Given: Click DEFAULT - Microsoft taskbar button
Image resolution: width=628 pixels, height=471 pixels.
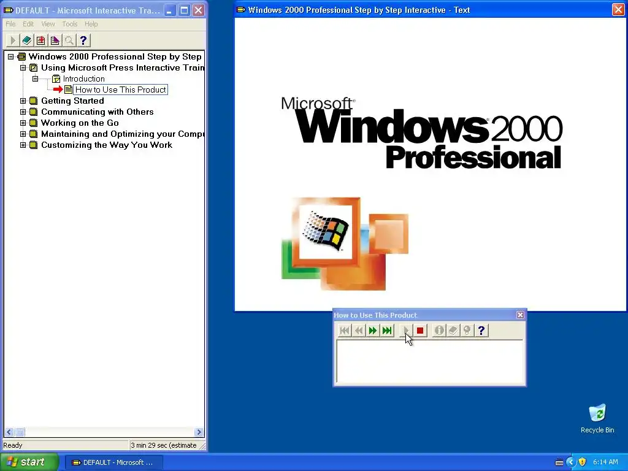Looking at the screenshot, I should 113,462.
